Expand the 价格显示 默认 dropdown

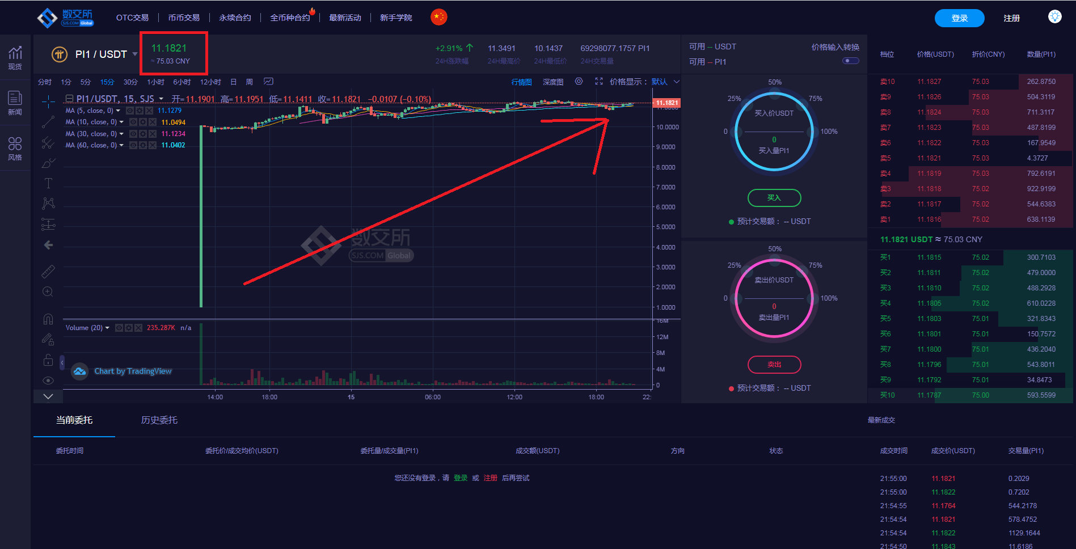coord(677,82)
